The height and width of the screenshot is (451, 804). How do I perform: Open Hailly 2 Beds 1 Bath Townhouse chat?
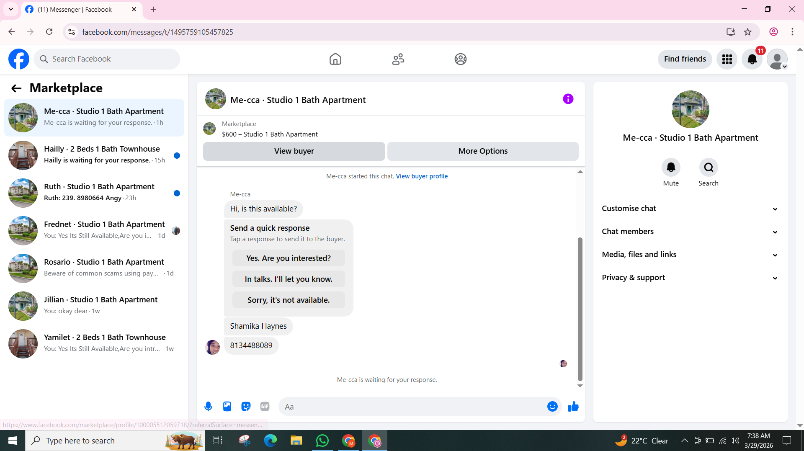point(94,155)
